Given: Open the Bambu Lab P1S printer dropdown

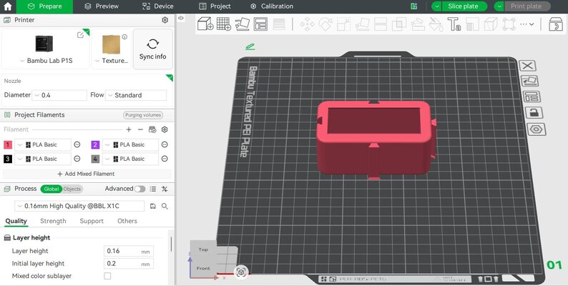Looking at the screenshot, I should tap(46, 61).
